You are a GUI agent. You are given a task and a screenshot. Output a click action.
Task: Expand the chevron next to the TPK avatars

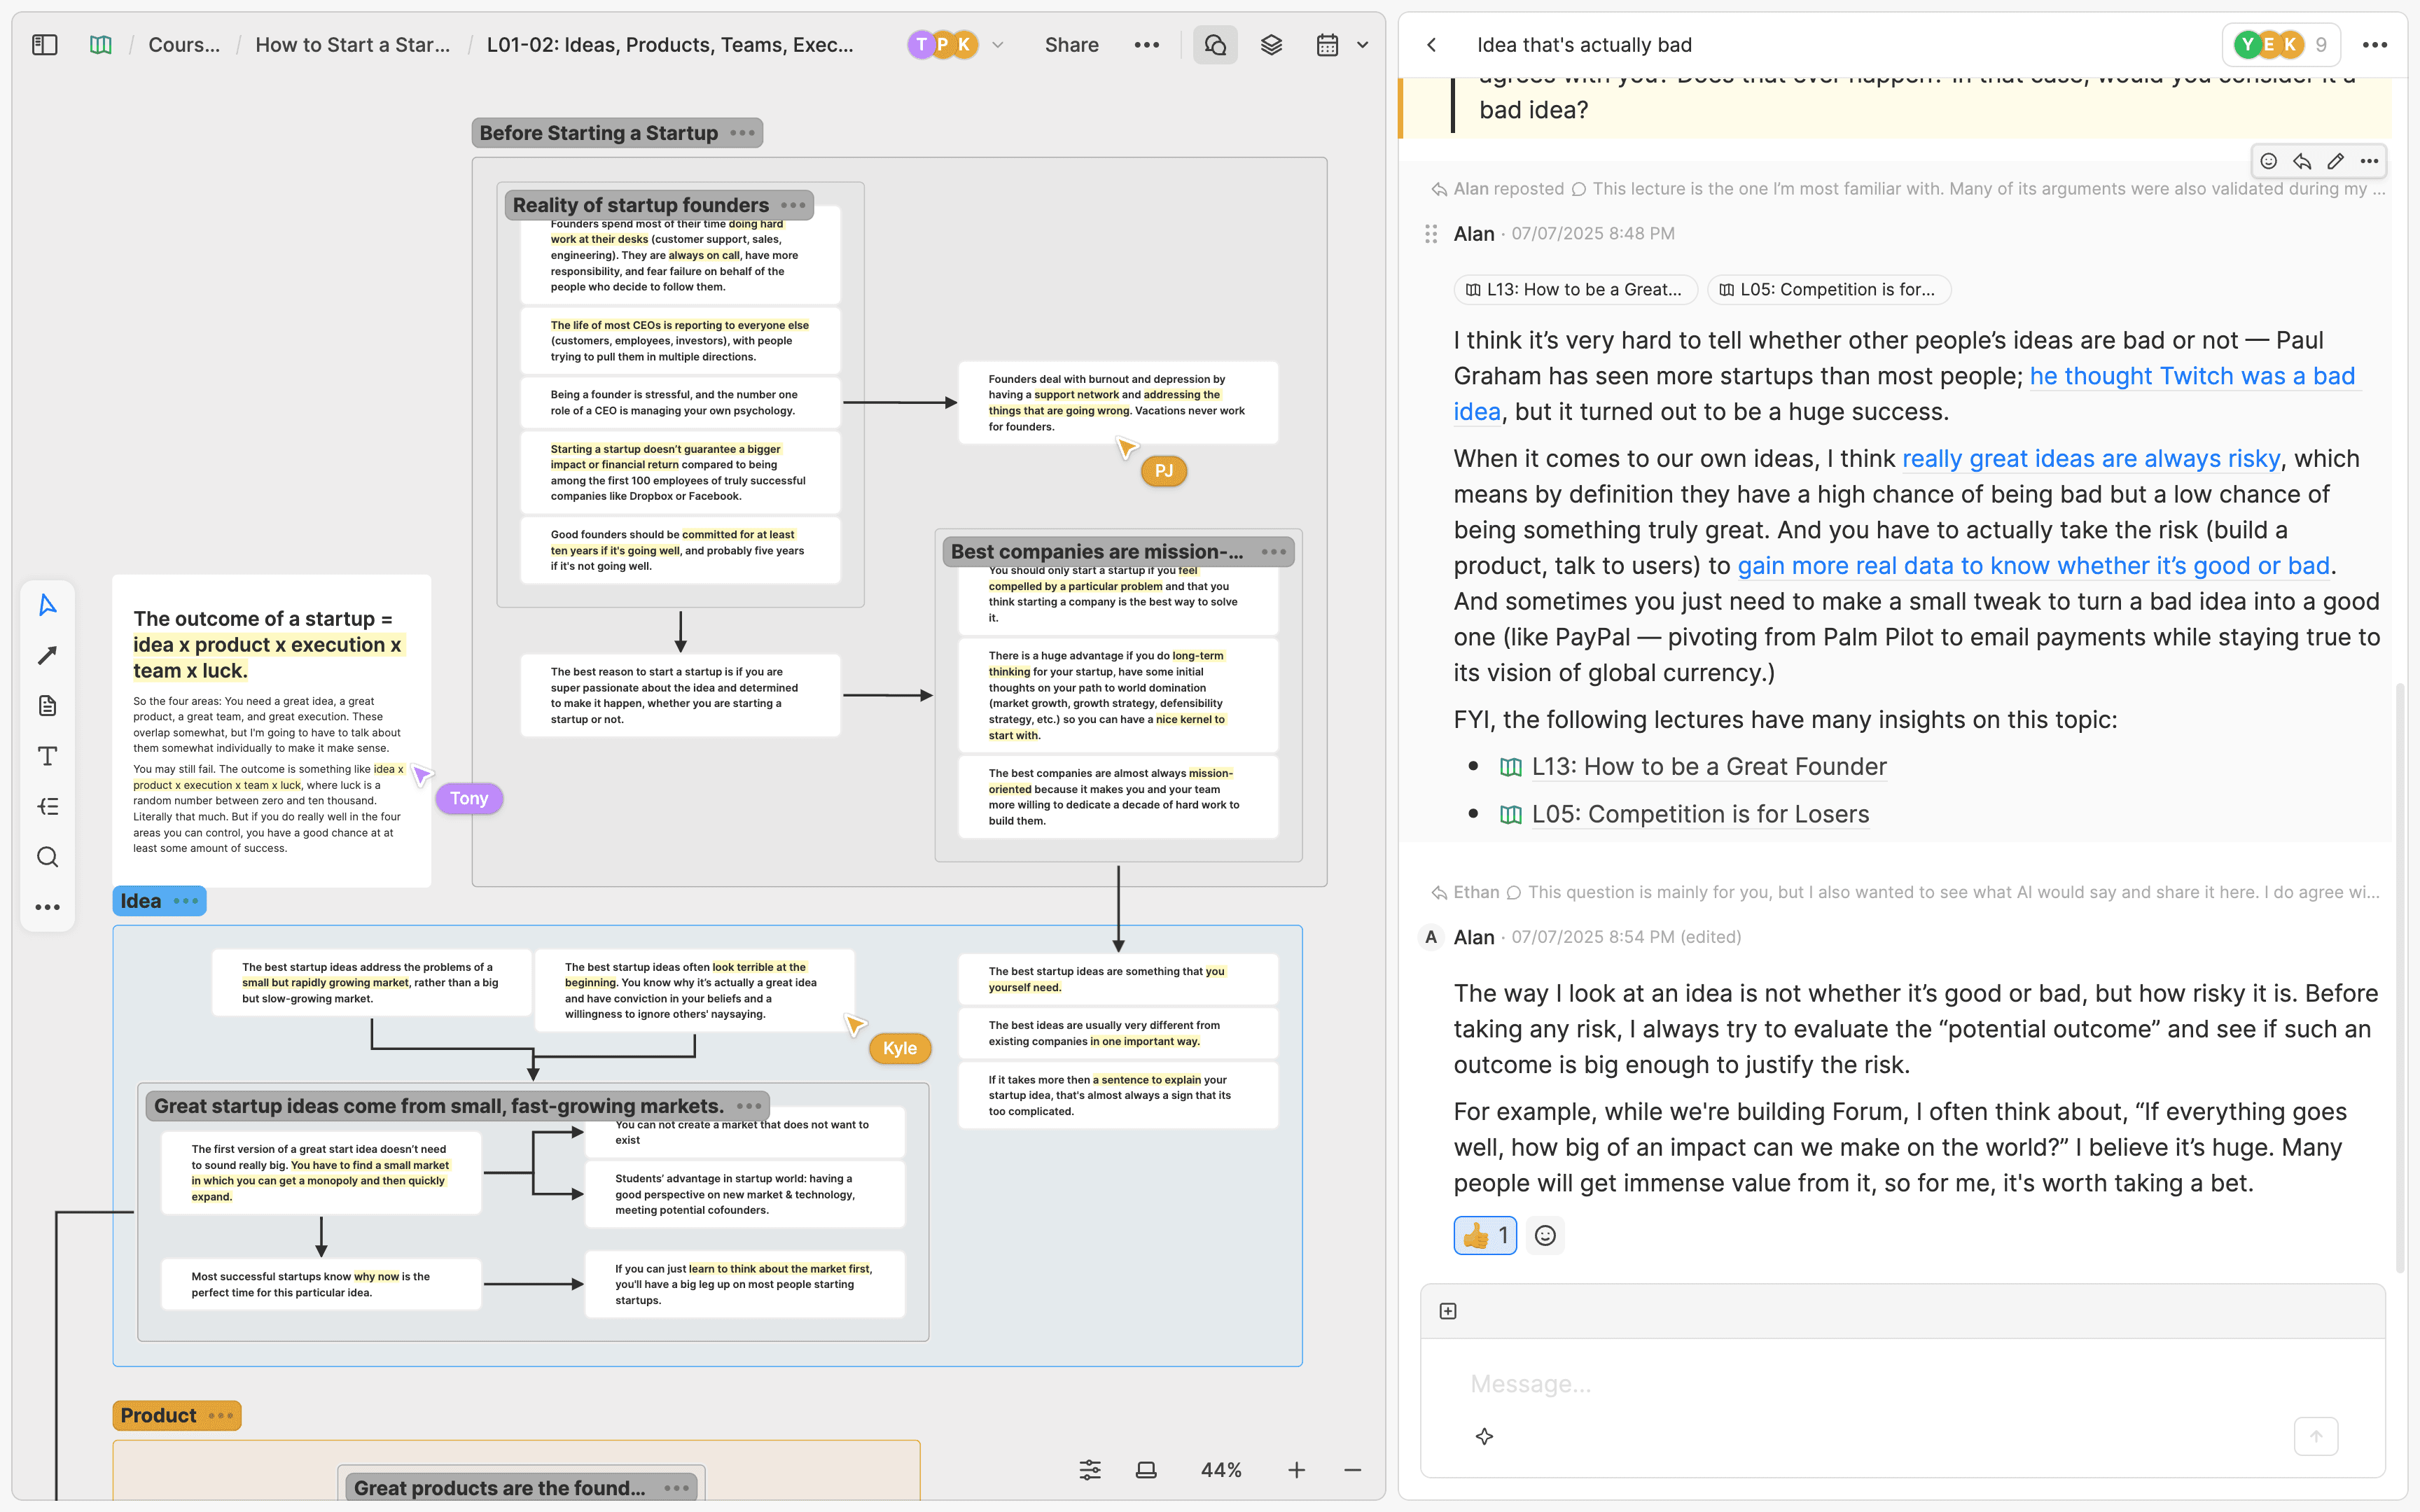(997, 44)
